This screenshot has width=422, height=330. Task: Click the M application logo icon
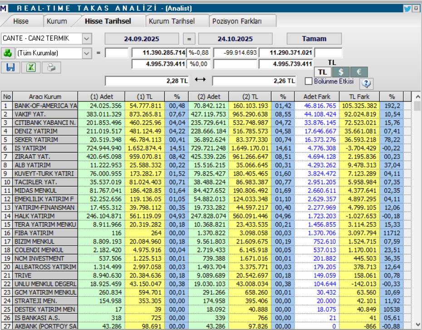tap(3, 8)
